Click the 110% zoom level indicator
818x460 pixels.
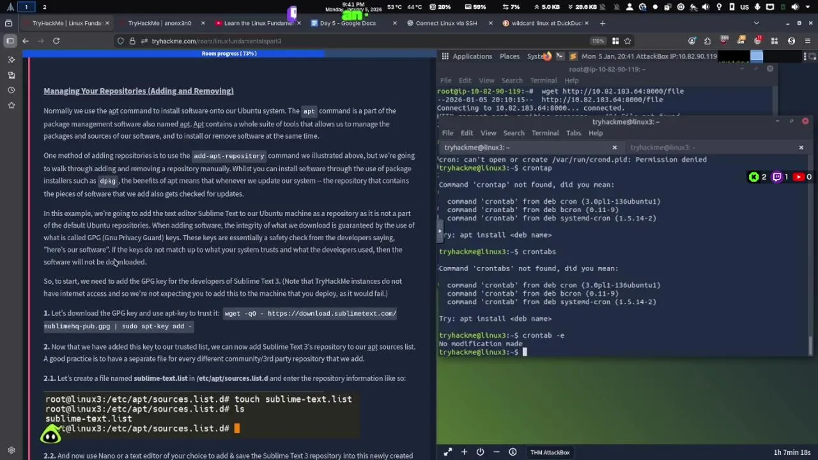point(598,41)
